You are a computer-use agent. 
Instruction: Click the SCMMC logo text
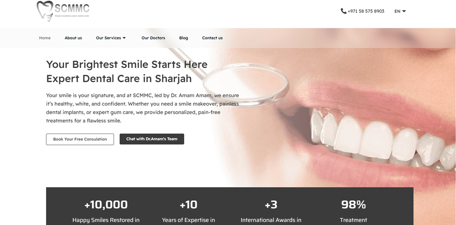click(72, 8)
